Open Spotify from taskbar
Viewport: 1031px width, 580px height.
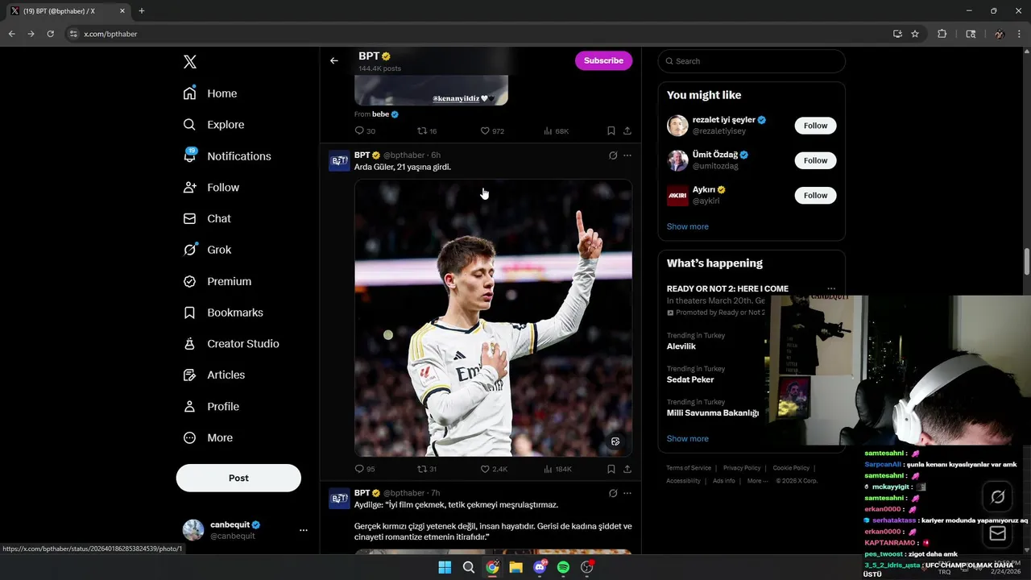point(563,567)
